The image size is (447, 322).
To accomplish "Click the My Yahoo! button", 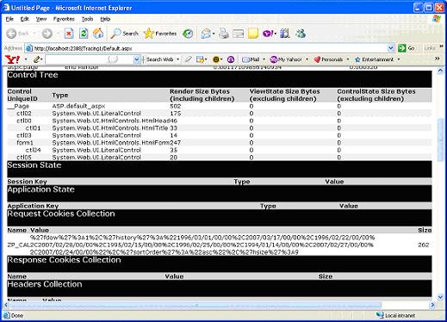I will (286, 59).
